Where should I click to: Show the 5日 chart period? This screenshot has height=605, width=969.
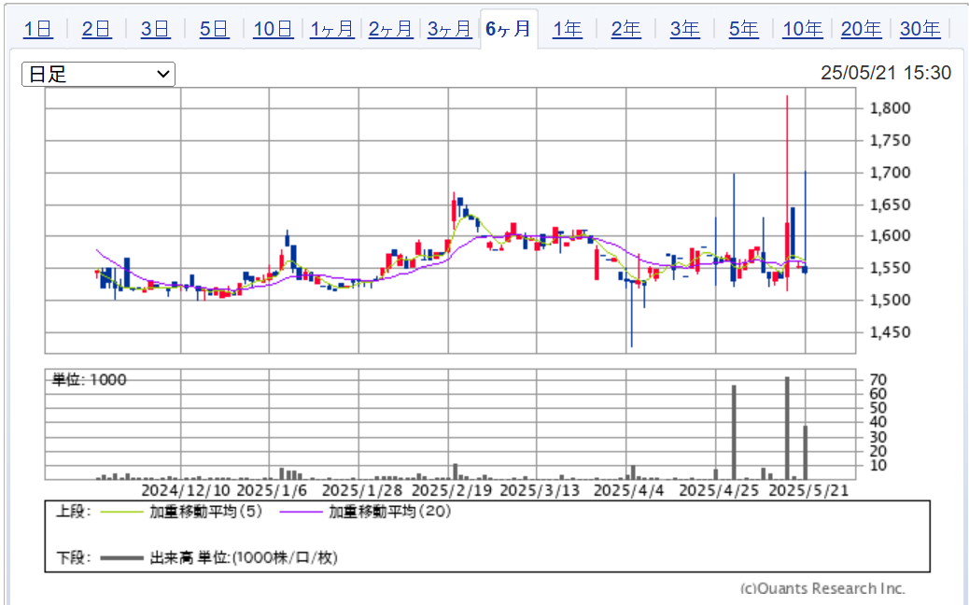pos(214,29)
